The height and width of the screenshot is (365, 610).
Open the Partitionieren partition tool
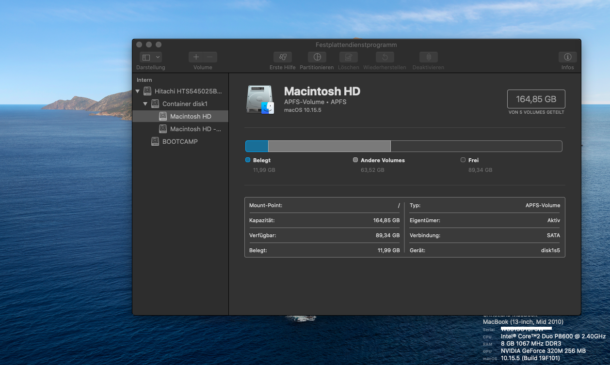[x=317, y=57]
